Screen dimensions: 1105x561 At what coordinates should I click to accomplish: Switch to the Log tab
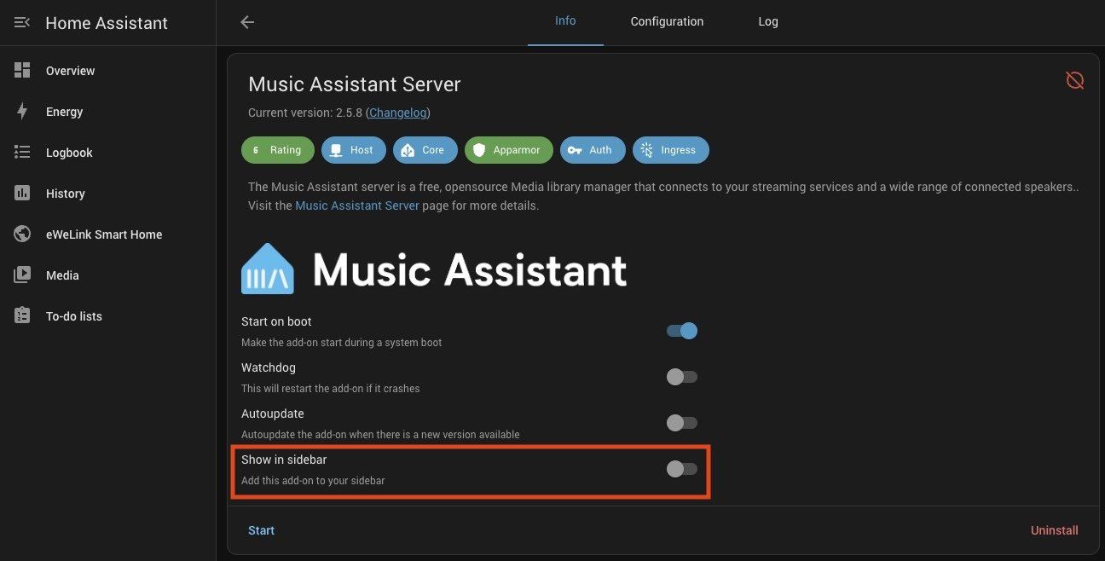point(768,21)
